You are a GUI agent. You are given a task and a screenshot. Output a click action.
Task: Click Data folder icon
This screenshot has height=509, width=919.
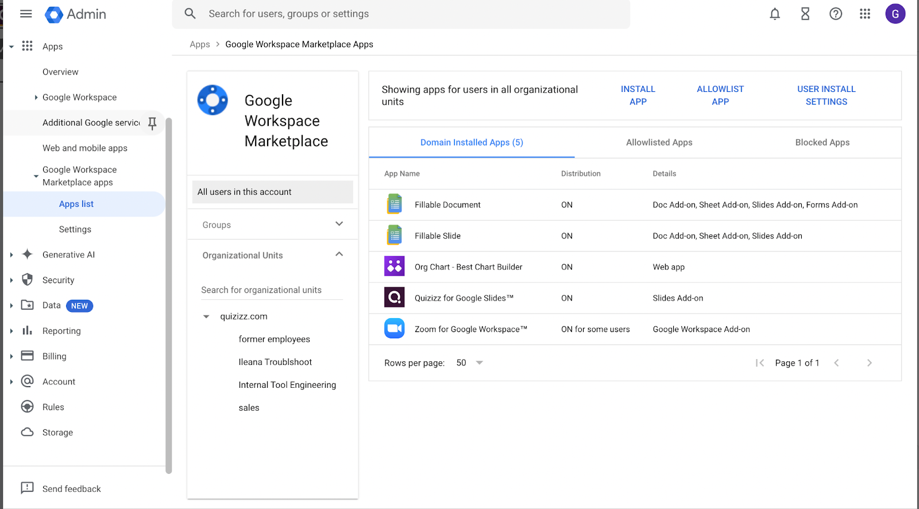point(27,305)
